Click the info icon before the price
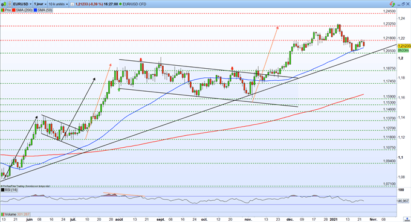Screen dimensions: 411x222 (x=72, y=4)
